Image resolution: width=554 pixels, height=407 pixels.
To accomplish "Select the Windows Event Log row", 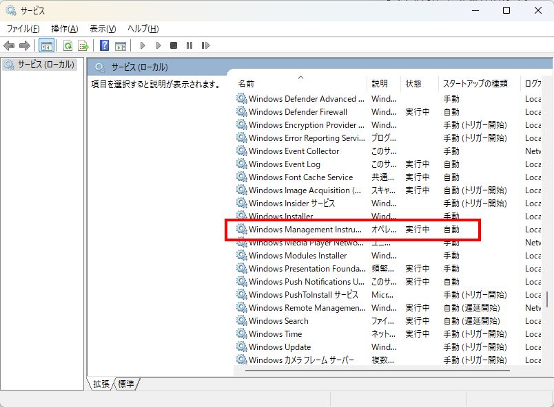I will 388,164.
